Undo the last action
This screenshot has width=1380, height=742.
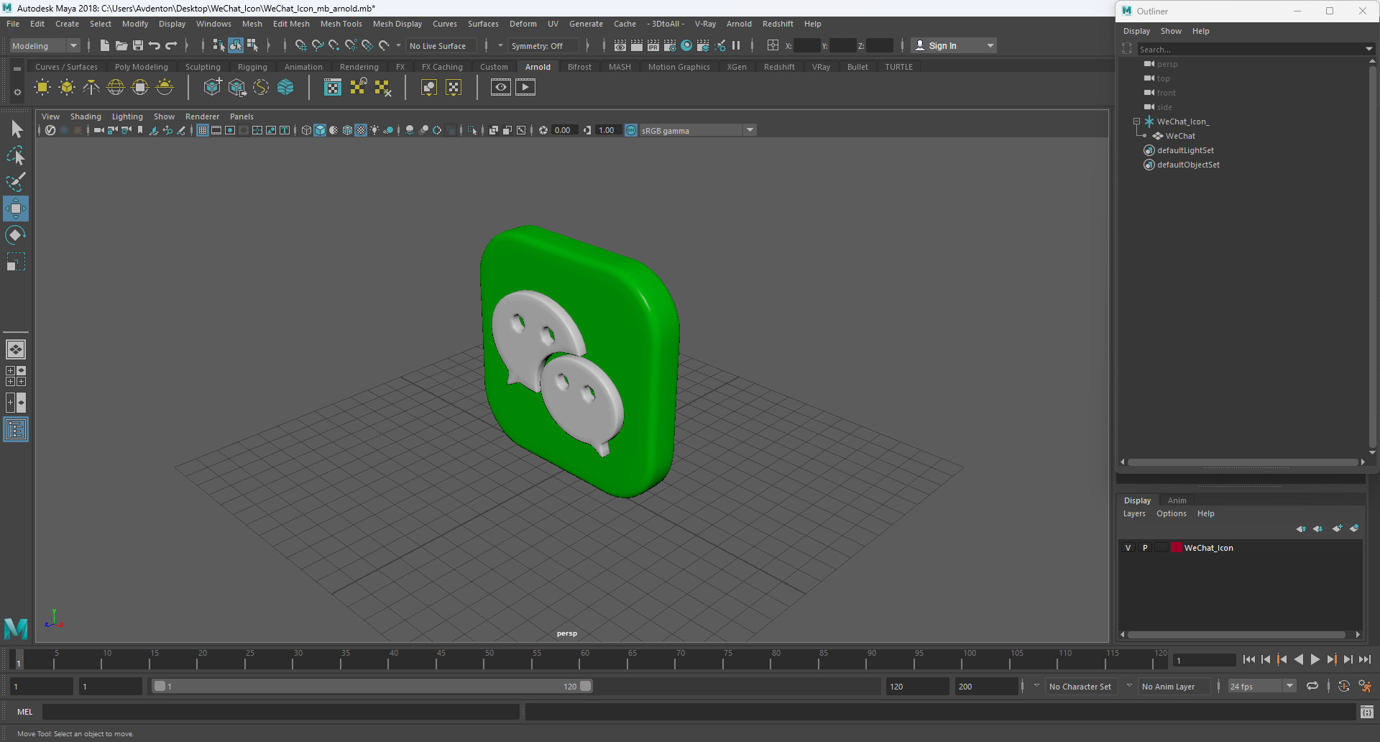tap(155, 45)
